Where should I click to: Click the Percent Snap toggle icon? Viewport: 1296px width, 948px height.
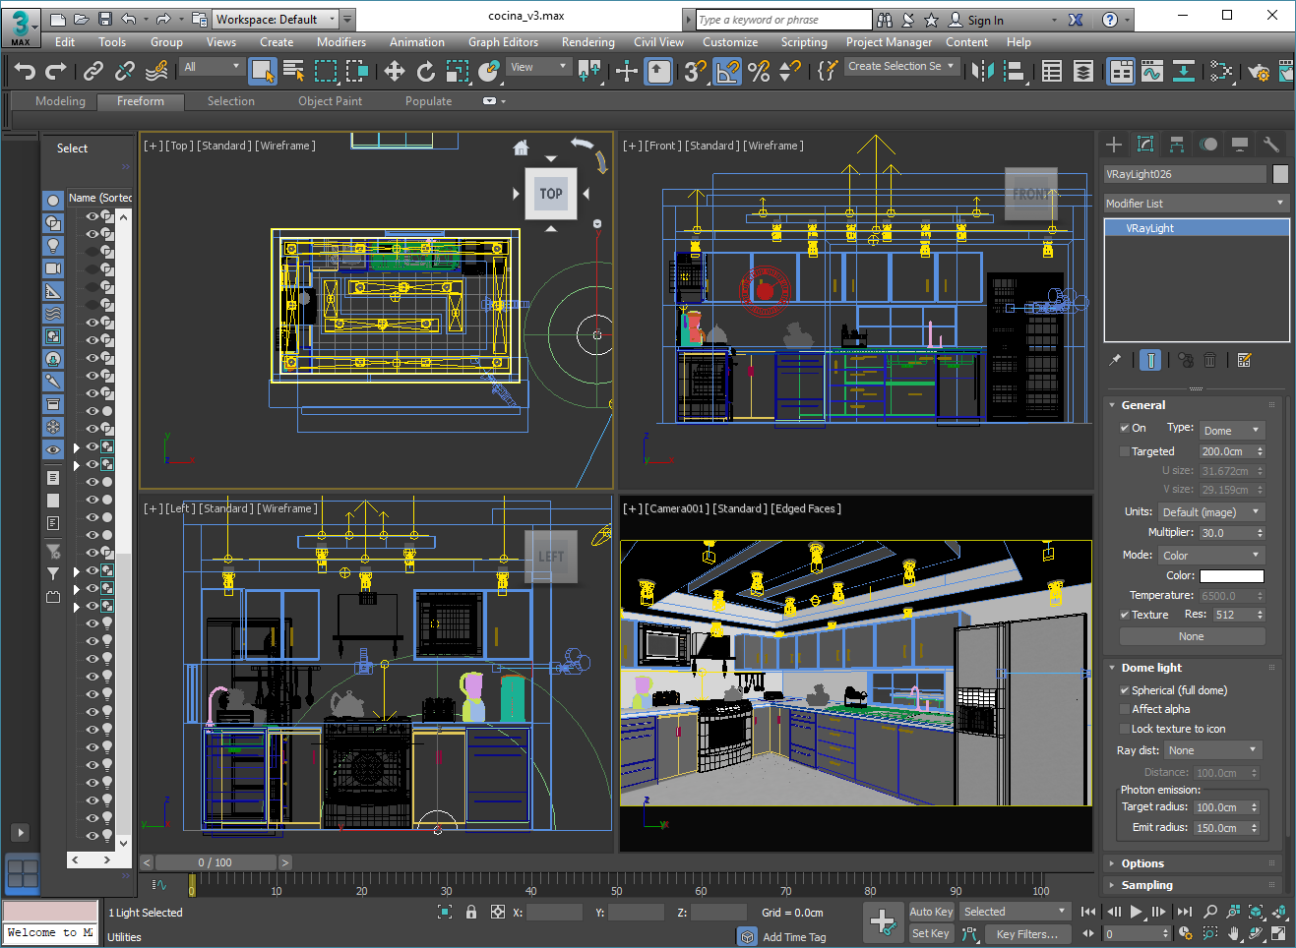pos(759,71)
